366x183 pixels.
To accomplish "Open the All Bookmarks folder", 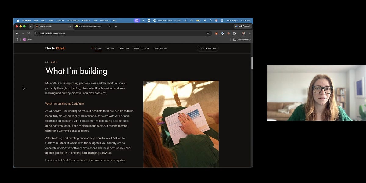I will [242, 40].
